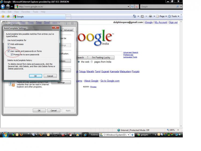Open the Tools menu in menu bar
The image size is (201, 151).
[x=35, y=12]
